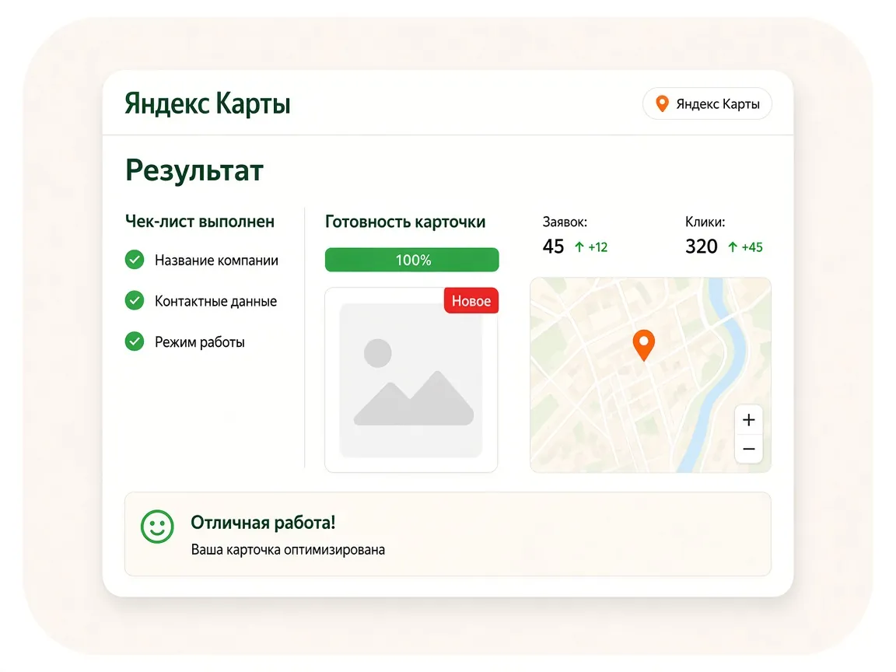Screen dimensions: 896x672
Task: Click the +12 increase value
Action: (598, 247)
